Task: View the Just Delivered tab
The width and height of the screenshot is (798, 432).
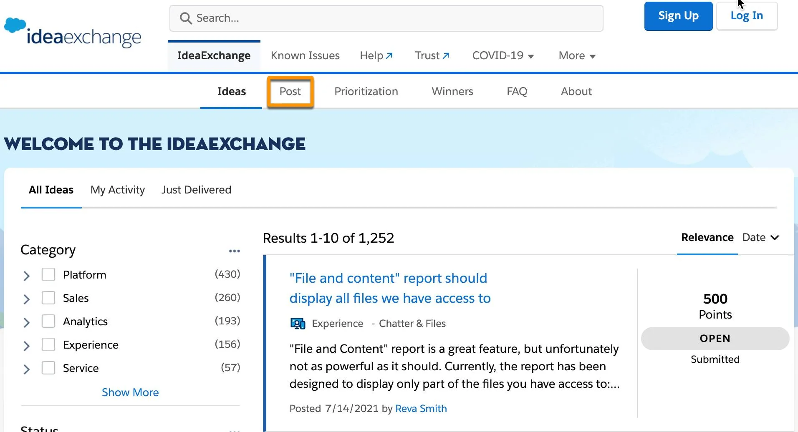Action: point(196,190)
